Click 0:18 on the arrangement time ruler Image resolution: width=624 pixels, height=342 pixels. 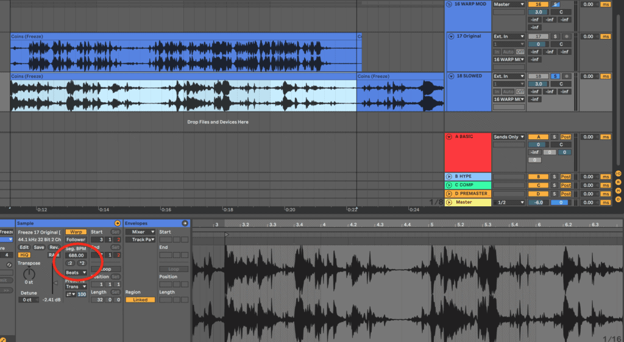point(229,209)
